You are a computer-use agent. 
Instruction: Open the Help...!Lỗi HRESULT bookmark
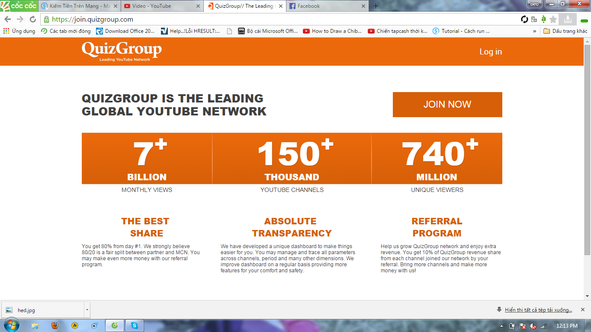coord(190,31)
